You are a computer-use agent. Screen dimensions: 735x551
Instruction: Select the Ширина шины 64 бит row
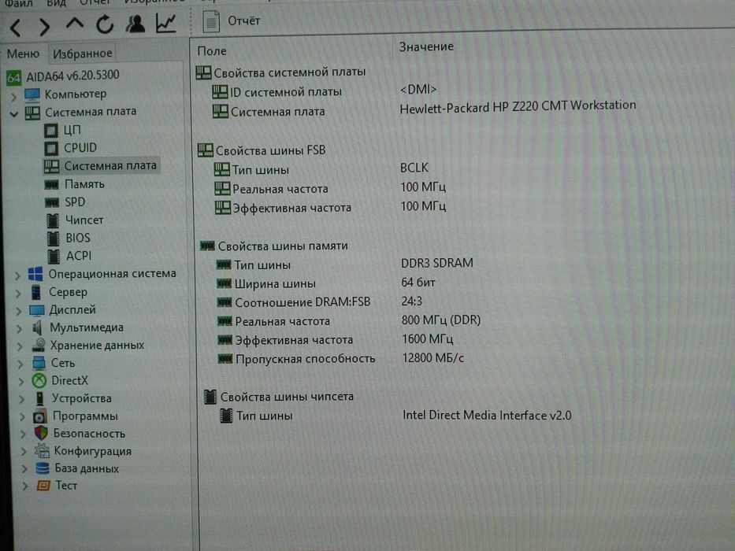[x=325, y=283]
